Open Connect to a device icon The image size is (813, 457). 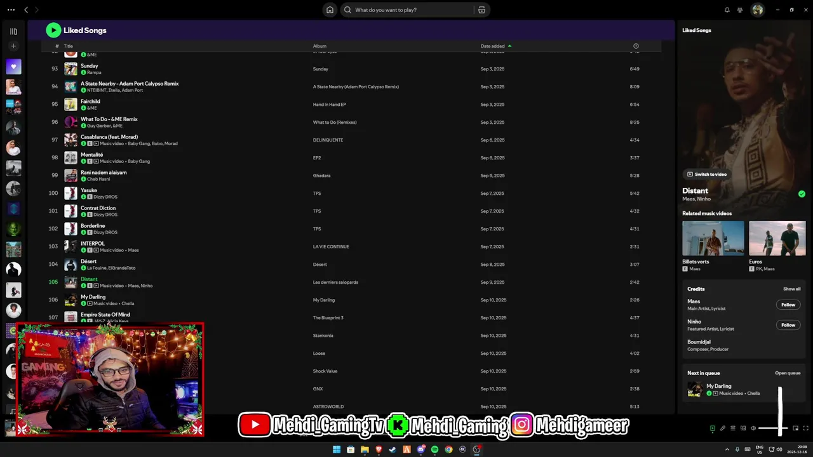click(743, 428)
